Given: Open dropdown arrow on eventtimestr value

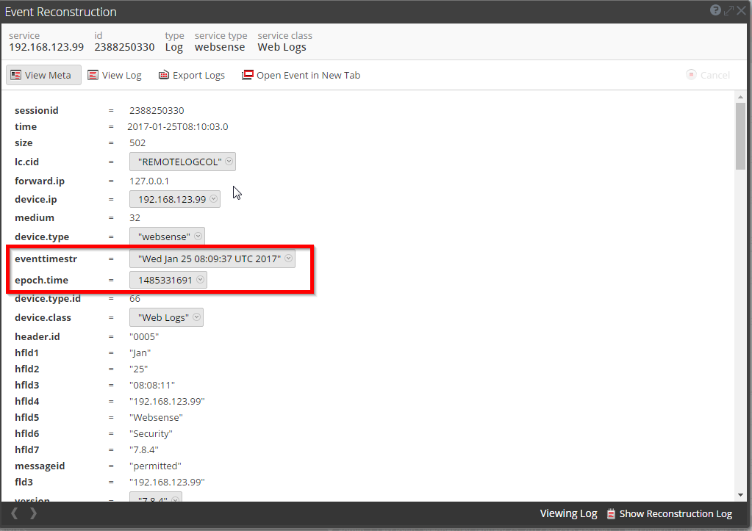Looking at the screenshot, I should 289,259.
